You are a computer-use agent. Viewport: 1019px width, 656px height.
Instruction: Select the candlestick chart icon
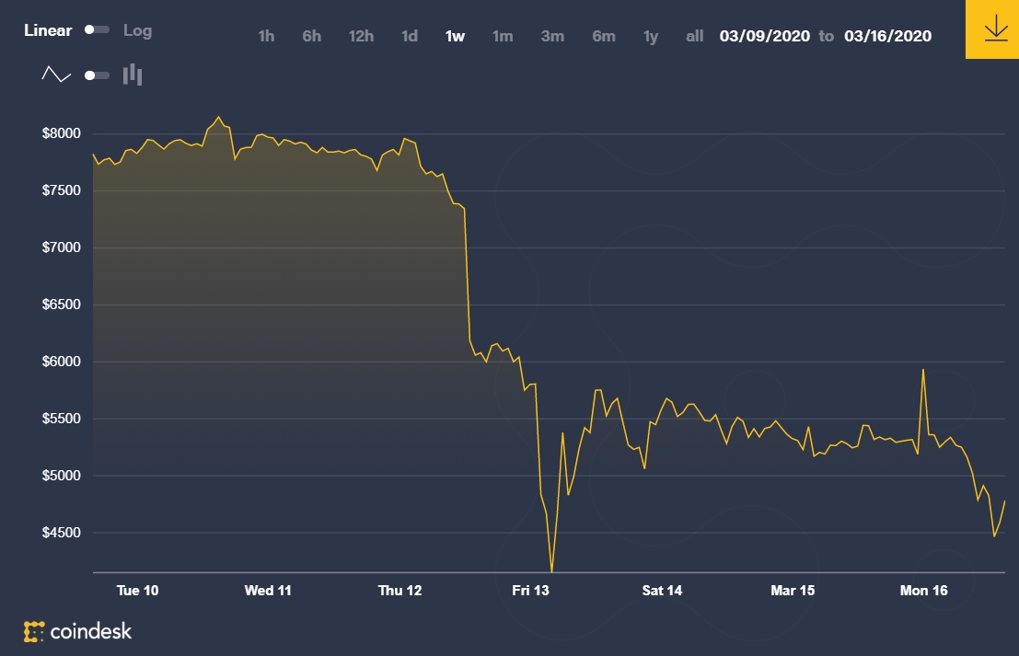click(133, 74)
